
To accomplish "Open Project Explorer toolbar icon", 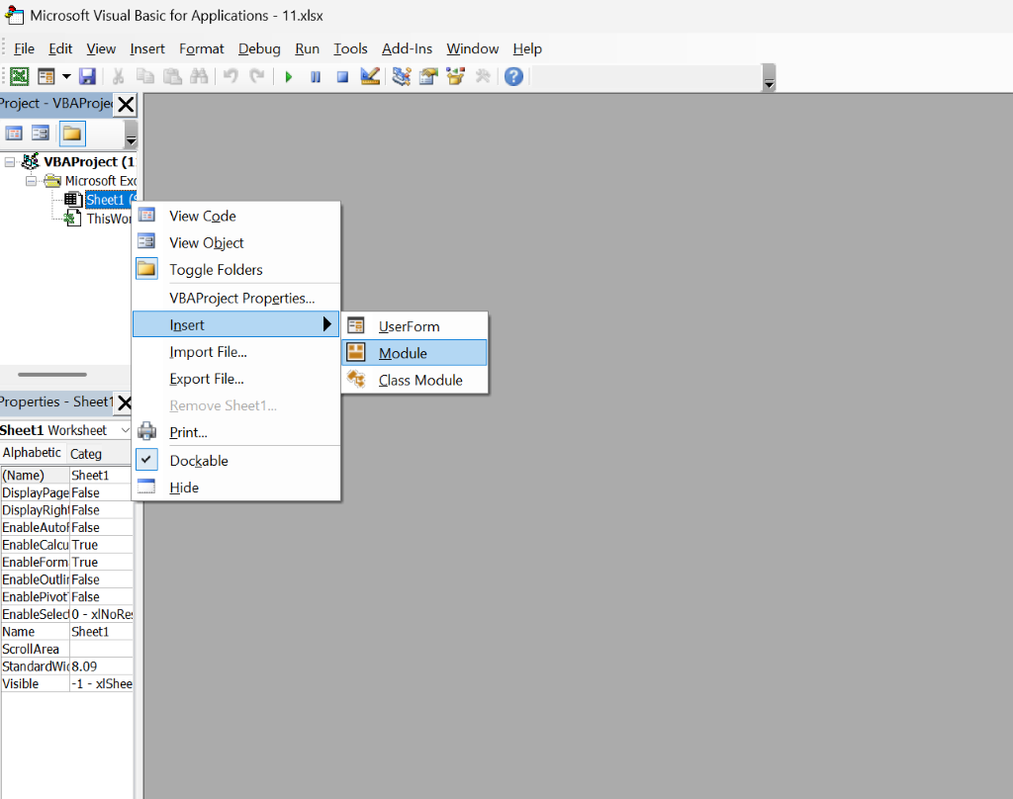I will click(402, 77).
